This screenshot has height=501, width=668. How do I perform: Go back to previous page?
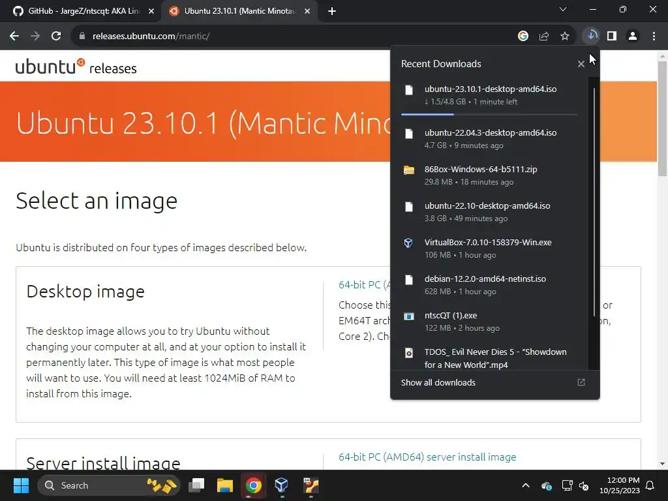coord(14,37)
